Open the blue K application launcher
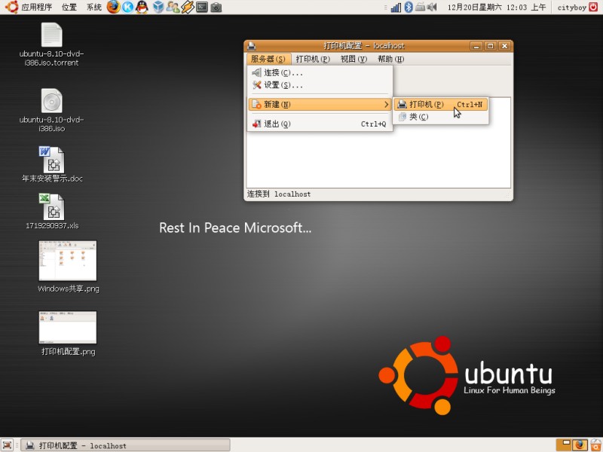The image size is (603, 452). (x=127, y=7)
